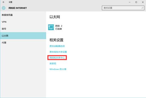
Task: Click the 网络 2 已连接 entry
Action: (x=55, y=27)
